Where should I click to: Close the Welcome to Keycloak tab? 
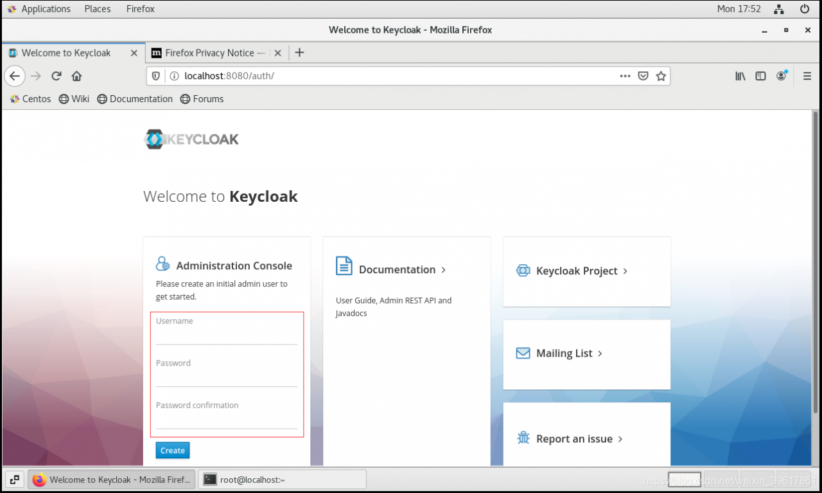tap(134, 53)
